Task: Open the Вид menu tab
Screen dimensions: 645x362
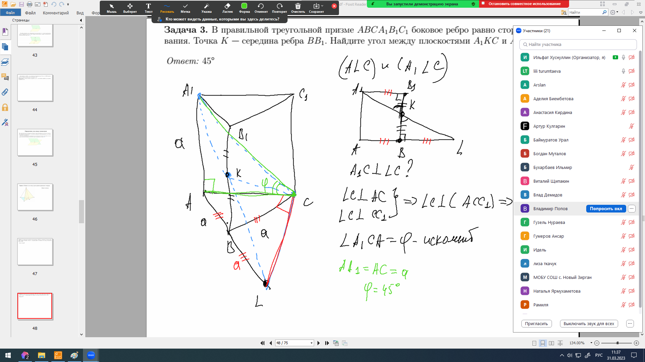Action: click(80, 13)
